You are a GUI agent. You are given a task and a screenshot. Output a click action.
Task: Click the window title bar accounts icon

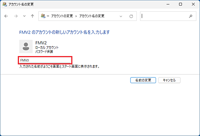point(5,4)
